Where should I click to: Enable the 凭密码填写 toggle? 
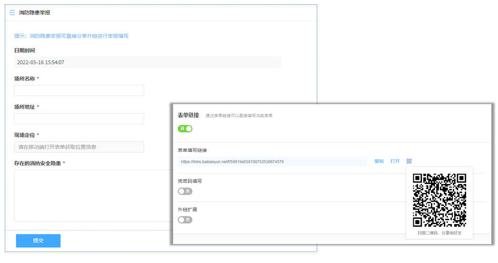(185, 191)
